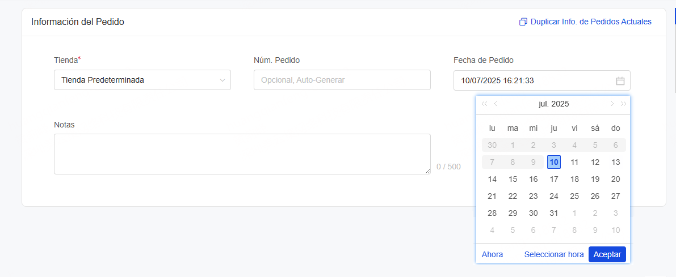Click the Ahora link

pos(492,254)
